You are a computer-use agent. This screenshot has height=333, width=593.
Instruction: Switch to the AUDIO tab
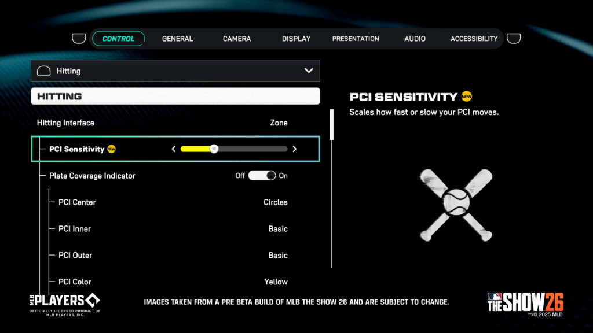414,38
